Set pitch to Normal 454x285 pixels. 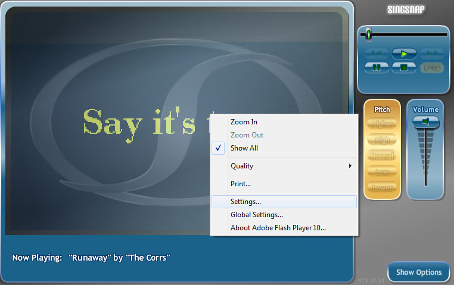(x=382, y=156)
